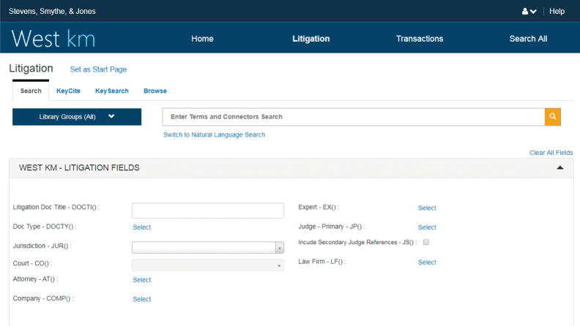Expand the Jurisdiction dropdown list
Viewport: 580px width, 326px height.
(x=279, y=248)
